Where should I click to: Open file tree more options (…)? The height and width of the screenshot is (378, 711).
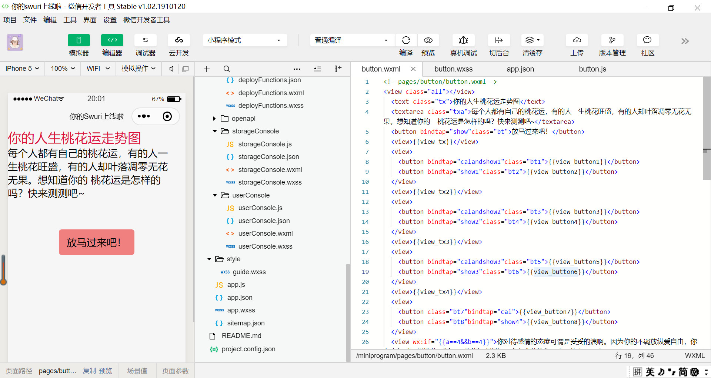[x=297, y=69]
